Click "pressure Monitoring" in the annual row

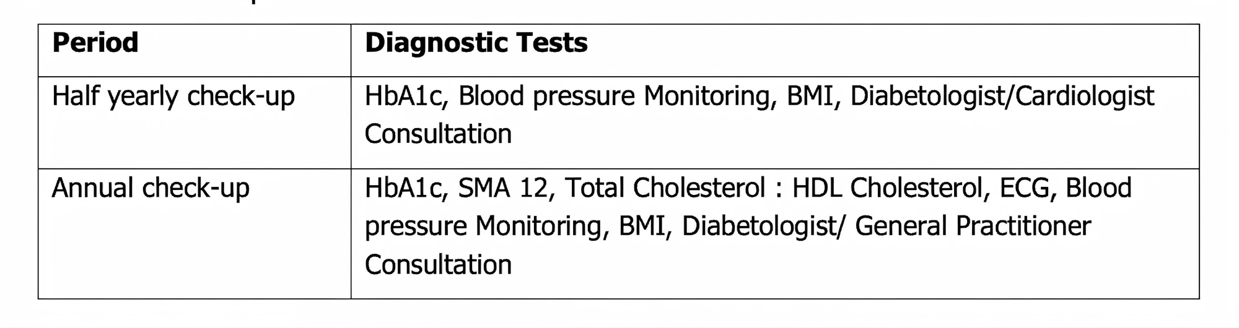pyautogui.click(x=483, y=227)
